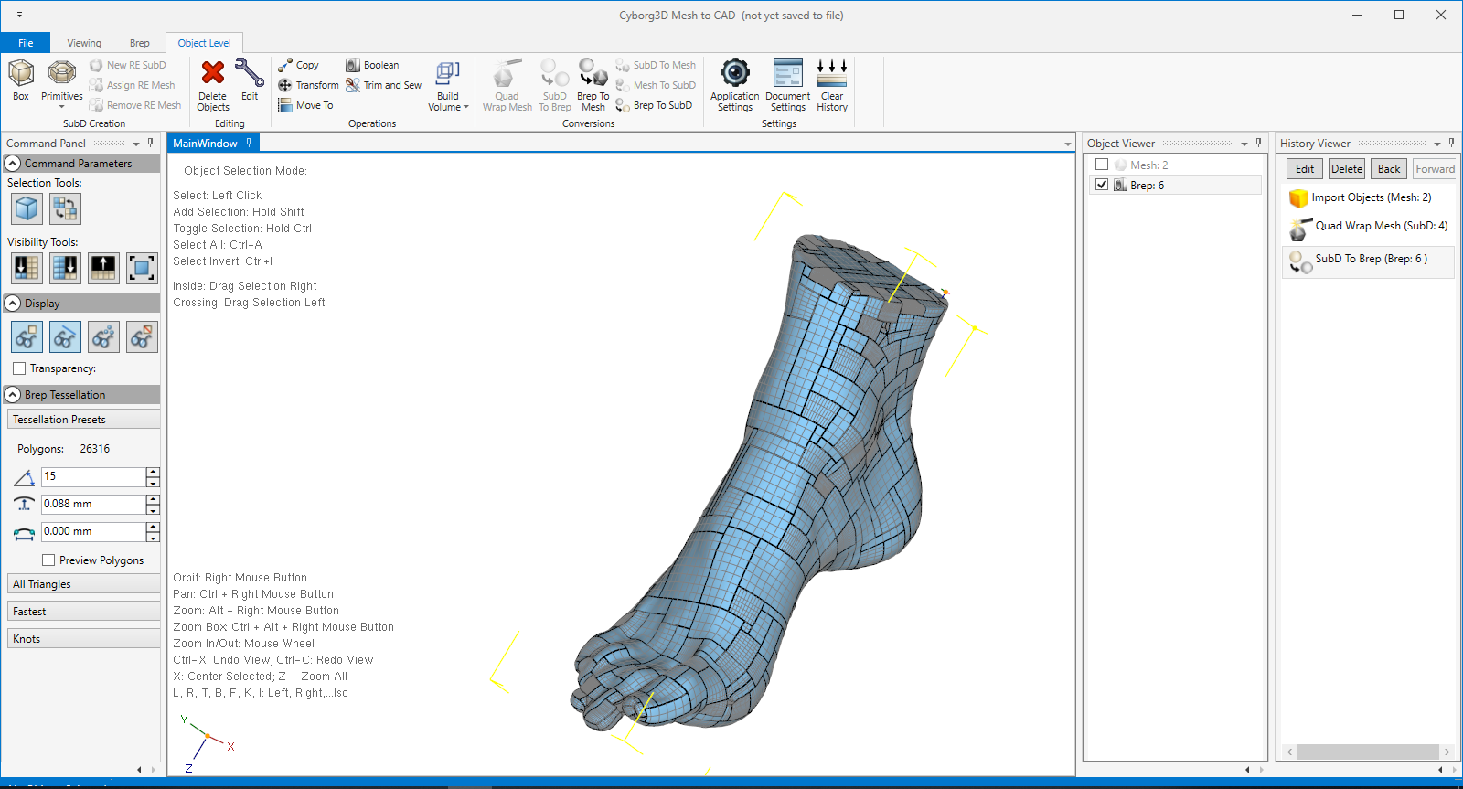Collapse the Brep Tessellation section
The height and width of the screenshot is (789, 1463).
pyautogui.click(x=13, y=395)
